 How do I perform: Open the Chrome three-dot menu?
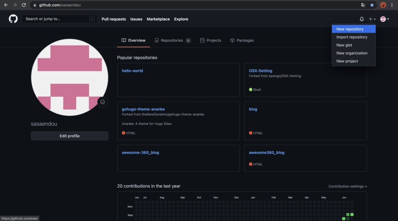pos(392,5)
